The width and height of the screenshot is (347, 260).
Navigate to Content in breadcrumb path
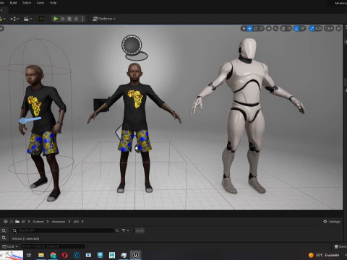click(x=38, y=222)
